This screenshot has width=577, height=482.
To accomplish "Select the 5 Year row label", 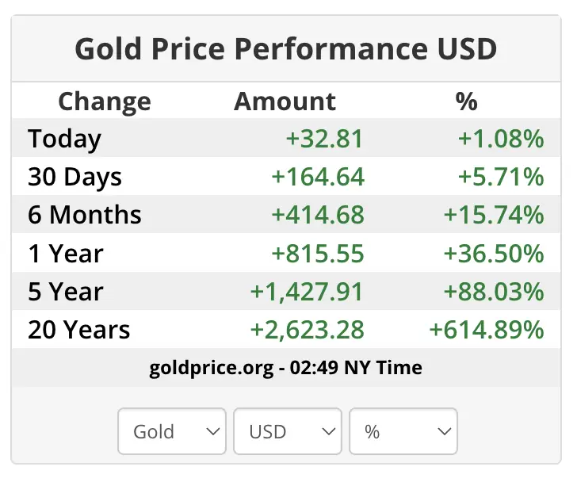I will coord(66,292).
